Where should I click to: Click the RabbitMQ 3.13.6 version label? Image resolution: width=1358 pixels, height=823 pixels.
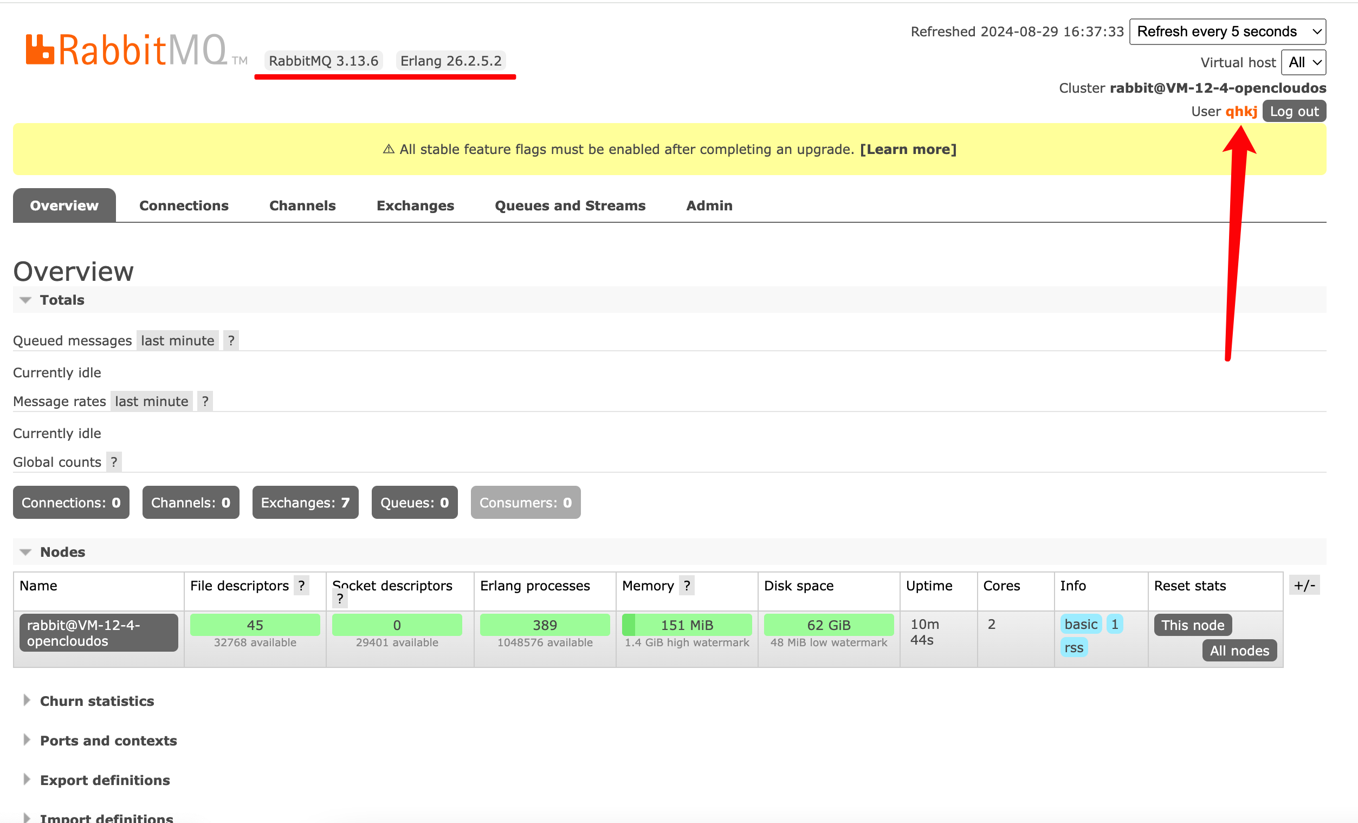324,61
